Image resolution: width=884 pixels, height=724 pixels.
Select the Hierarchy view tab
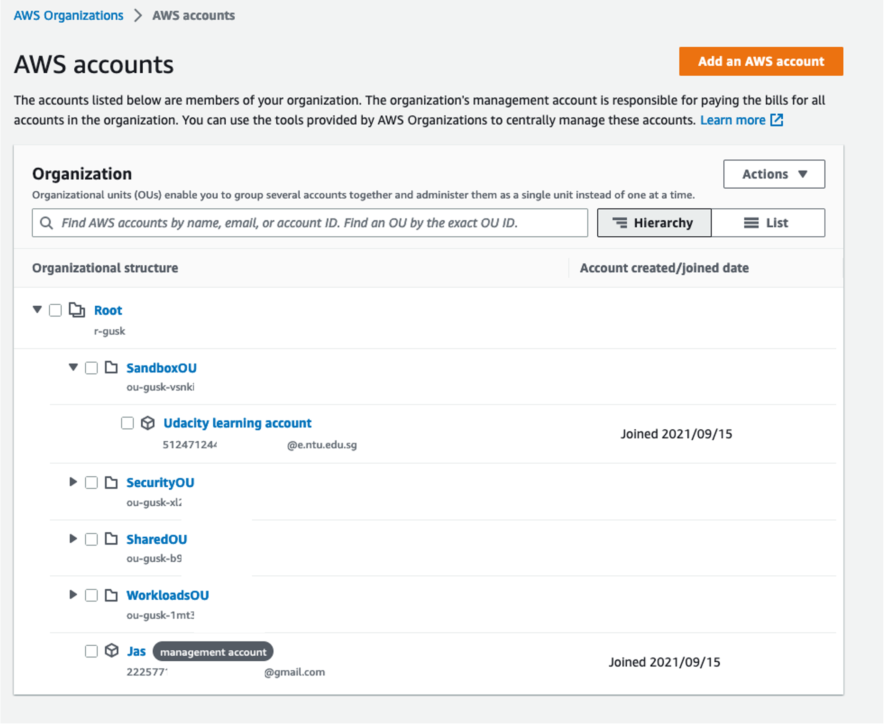coord(654,223)
